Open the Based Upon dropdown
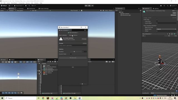The image size is (178, 100). click(x=166, y=29)
